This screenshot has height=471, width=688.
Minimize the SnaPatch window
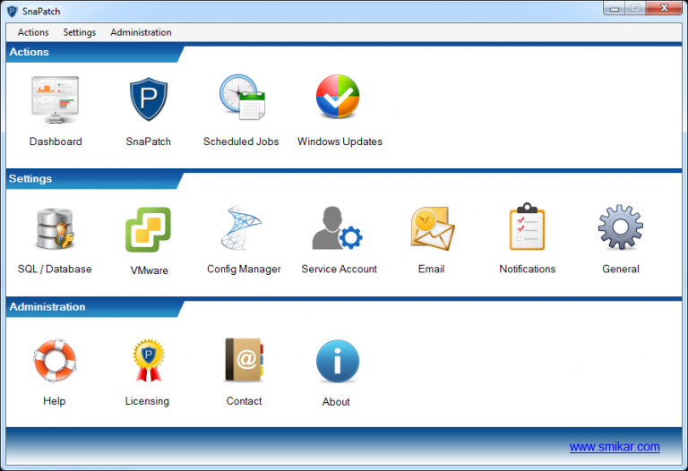(615, 8)
